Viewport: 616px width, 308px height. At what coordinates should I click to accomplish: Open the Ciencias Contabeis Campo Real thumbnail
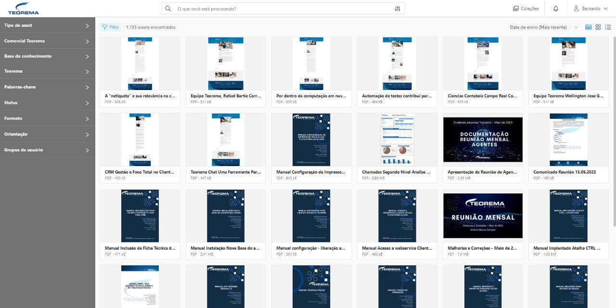coord(483,64)
